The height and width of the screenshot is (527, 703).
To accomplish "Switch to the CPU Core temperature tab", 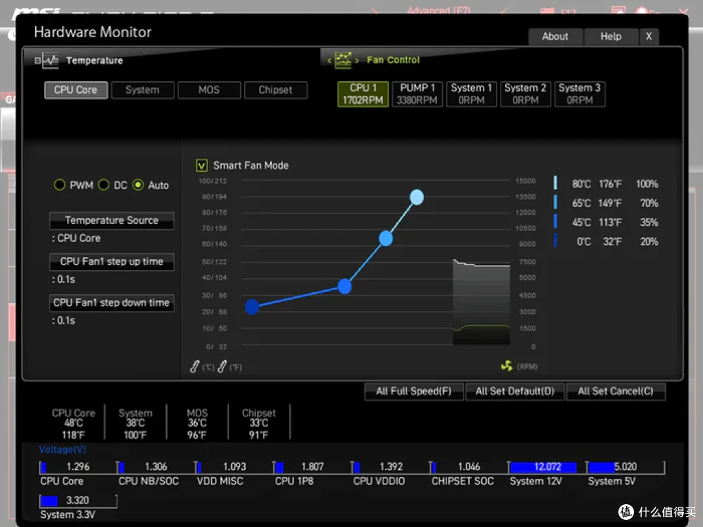I will (x=76, y=90).
